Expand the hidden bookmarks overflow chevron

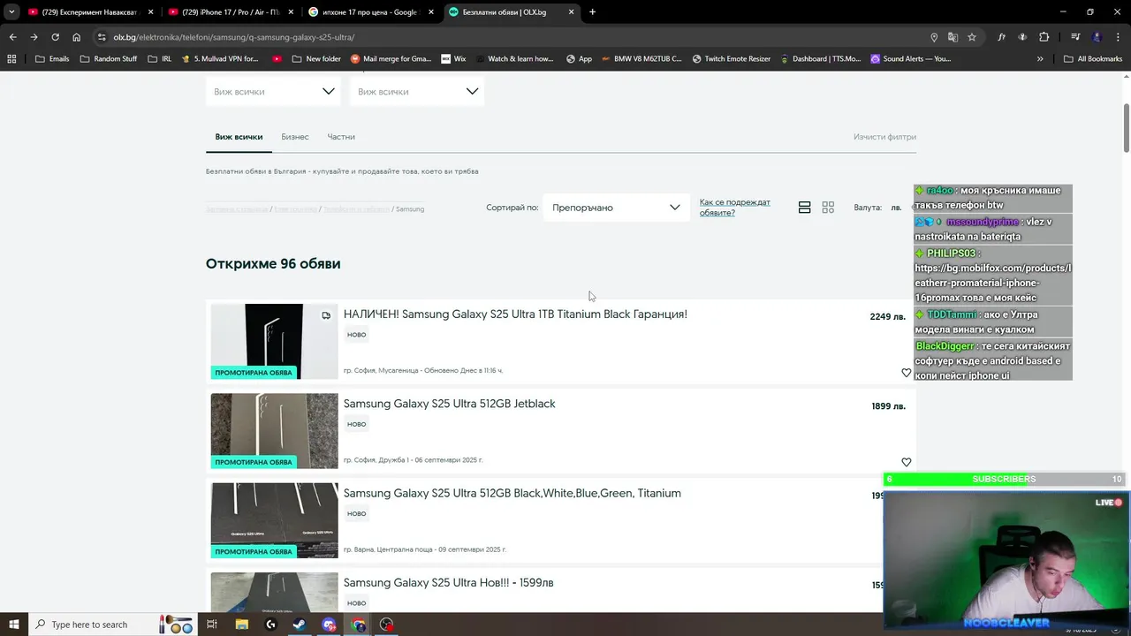1040,59
